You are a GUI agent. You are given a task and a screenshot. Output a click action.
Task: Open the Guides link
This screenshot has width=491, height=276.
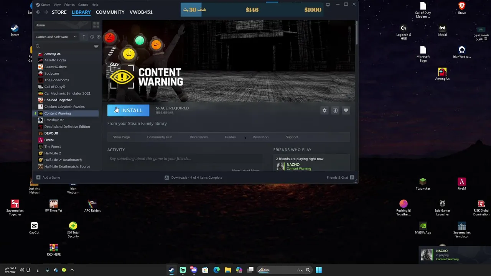point(230,137)
